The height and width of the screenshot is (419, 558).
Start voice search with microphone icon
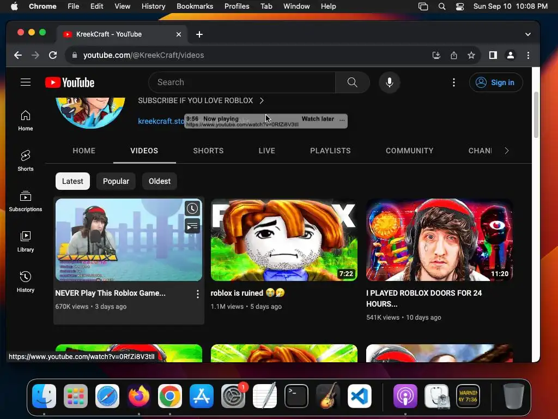[390, 82]
